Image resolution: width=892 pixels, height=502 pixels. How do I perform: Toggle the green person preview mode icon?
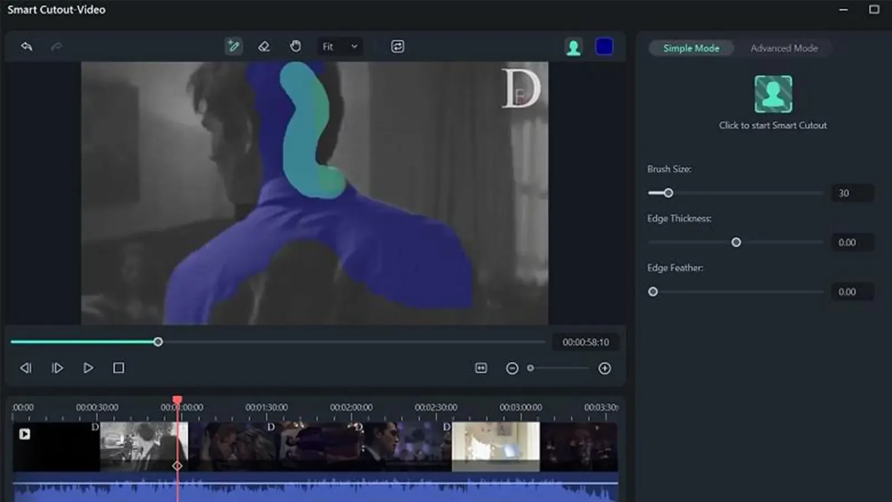(x=574, y=47)
